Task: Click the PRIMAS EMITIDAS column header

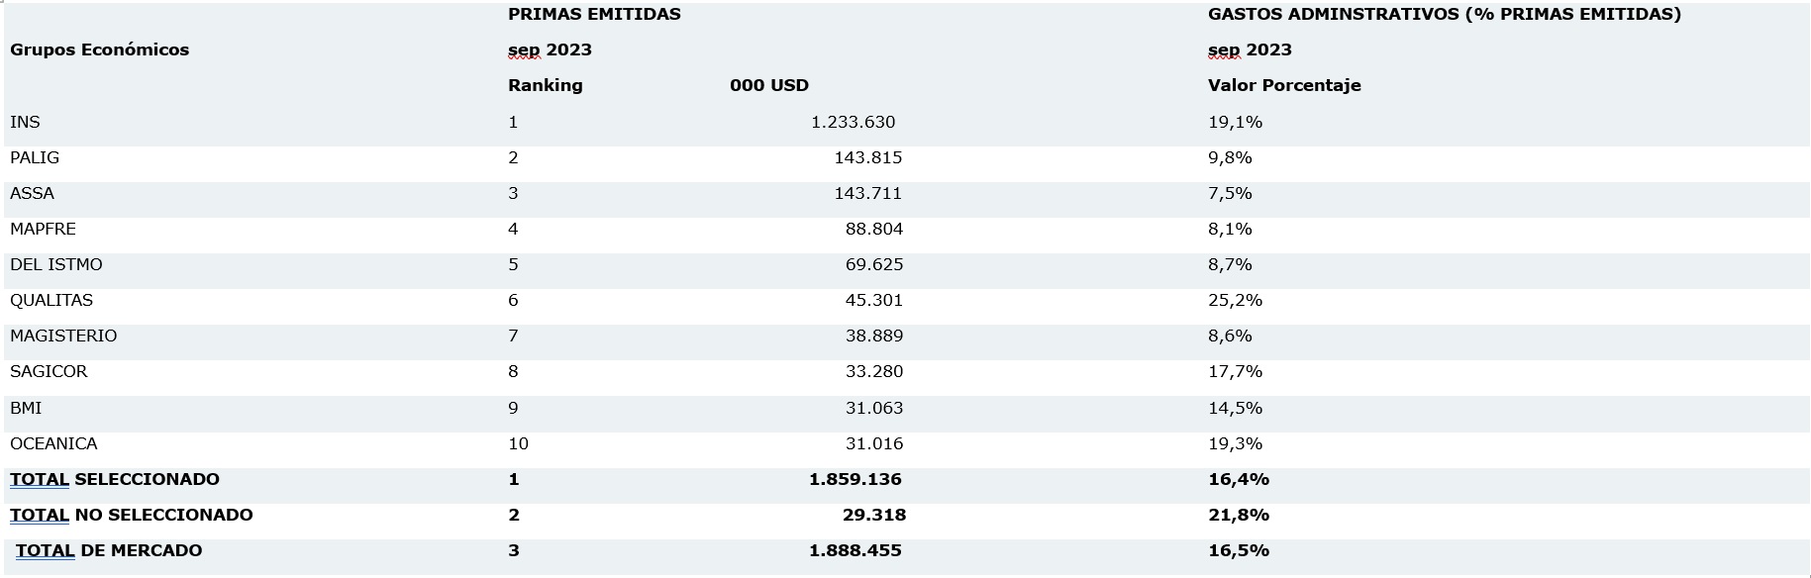Action: (x=594, y=14)
